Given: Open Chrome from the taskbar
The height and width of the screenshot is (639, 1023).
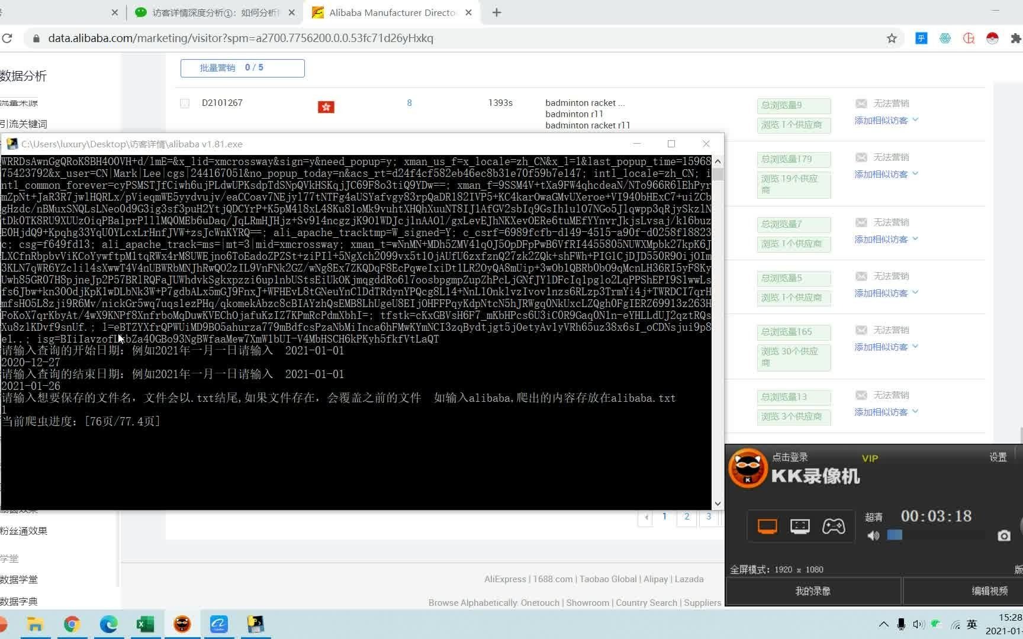Looking at the screenshot, I should [x=72, y=624].
